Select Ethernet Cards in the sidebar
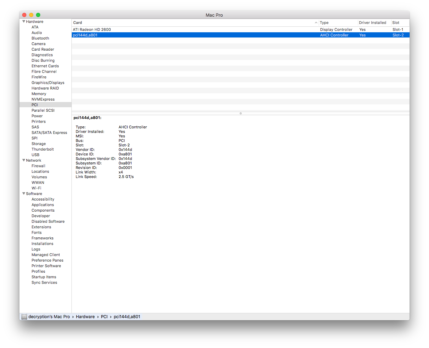 45,66
